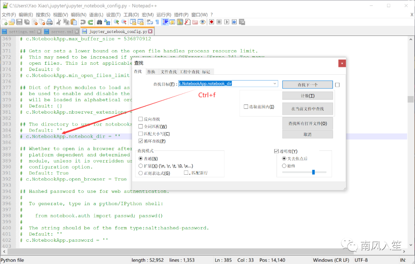The height and width of the screenshot is (264, 415).
Task: Click the Paste clipboard icon
Action: (x=74, y=22)
